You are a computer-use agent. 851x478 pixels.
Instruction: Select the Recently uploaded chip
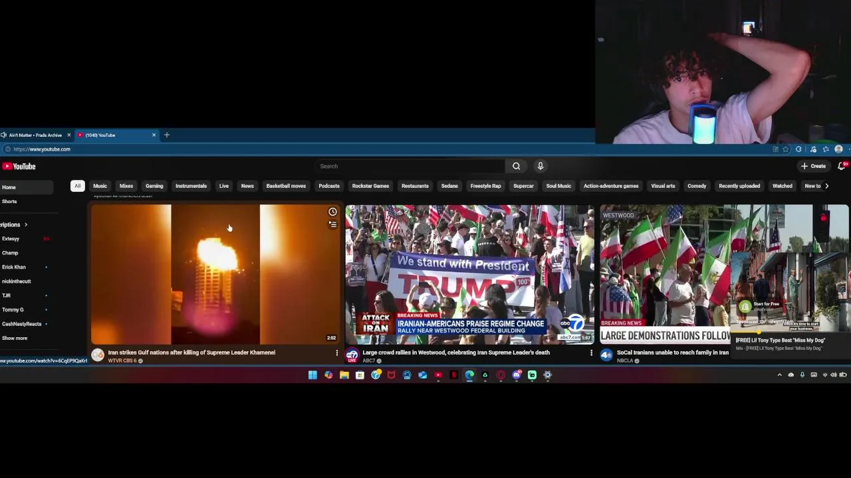[739, 186]
